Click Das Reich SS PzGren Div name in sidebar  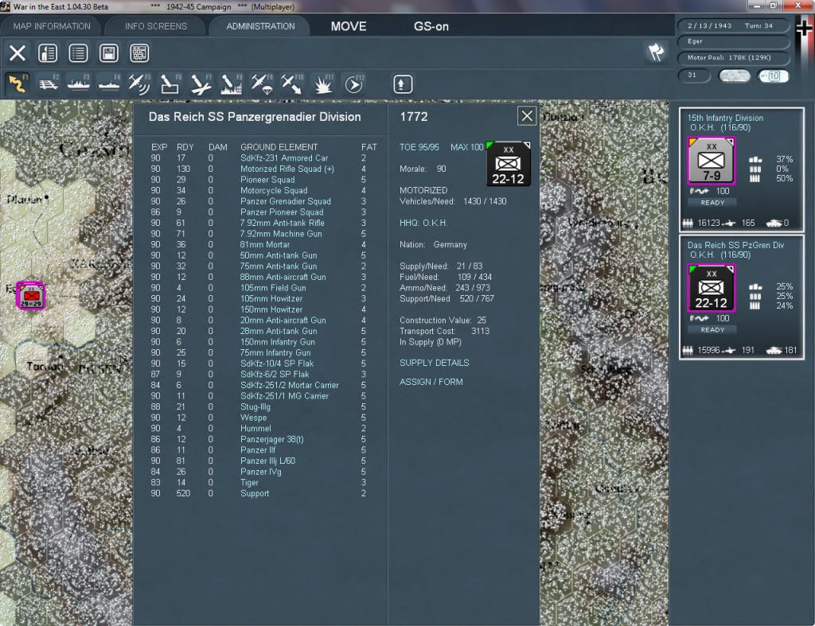735,245
